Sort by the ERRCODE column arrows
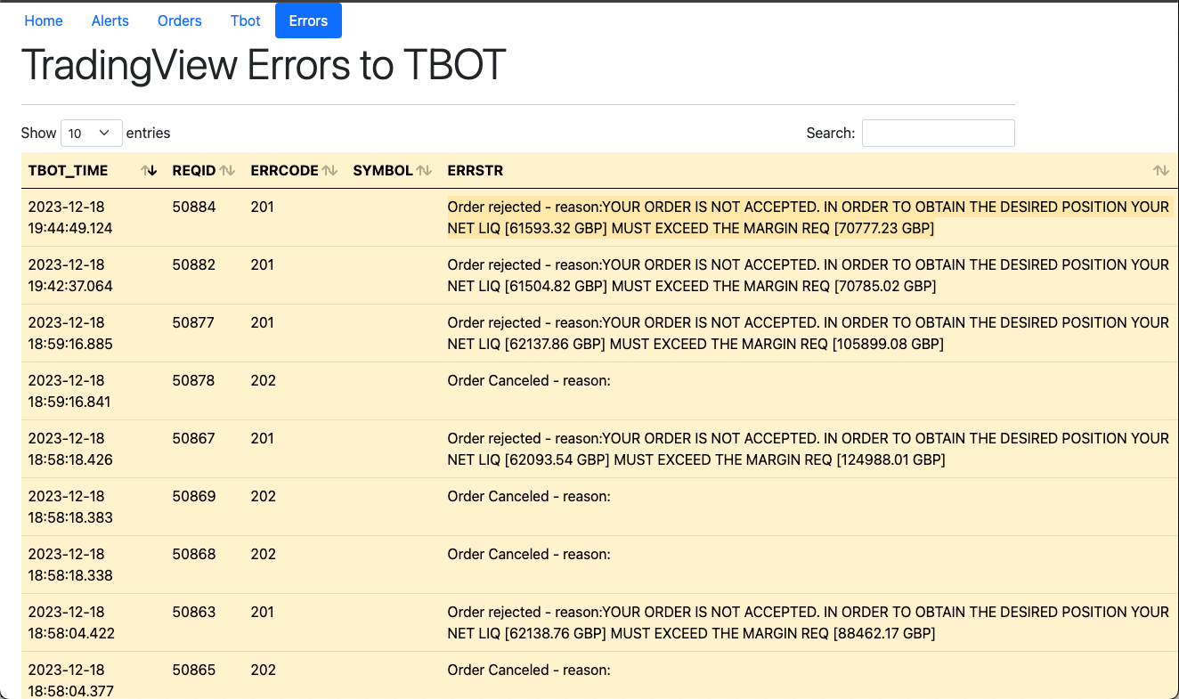 coord(329,170)
